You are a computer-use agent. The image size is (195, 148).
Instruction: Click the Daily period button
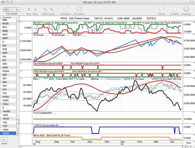point(188,143)
